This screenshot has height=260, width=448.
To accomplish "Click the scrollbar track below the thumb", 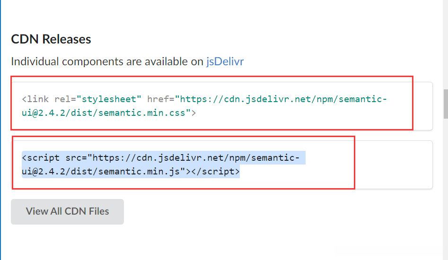I will (x=445, y=189).
